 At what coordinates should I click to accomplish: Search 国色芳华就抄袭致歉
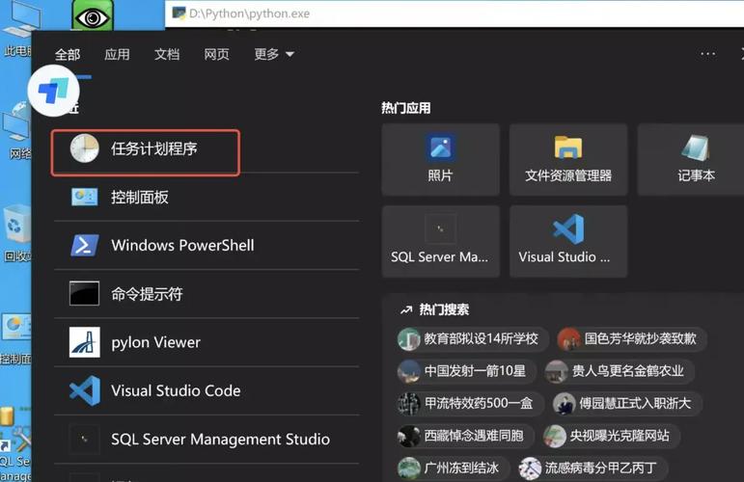[631, 339]
